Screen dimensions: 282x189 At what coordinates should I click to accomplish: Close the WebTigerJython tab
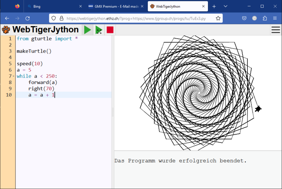tap(203, 6)
